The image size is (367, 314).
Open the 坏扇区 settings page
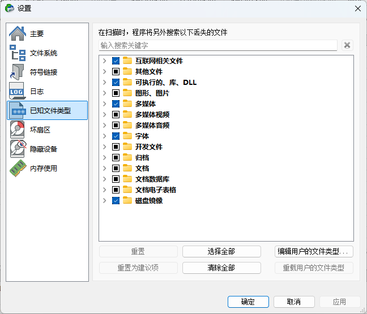[x=47, y=130]
